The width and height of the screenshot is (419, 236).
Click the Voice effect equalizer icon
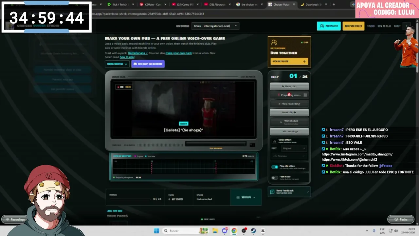[x=274, y=141]
